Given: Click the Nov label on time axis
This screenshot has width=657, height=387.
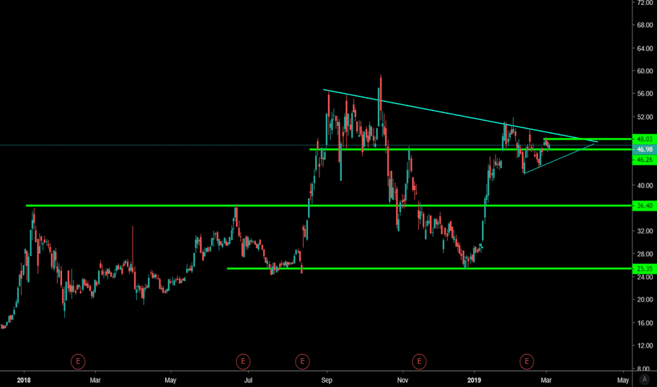Looking at the screenshot, I should (x=403, y=380).
